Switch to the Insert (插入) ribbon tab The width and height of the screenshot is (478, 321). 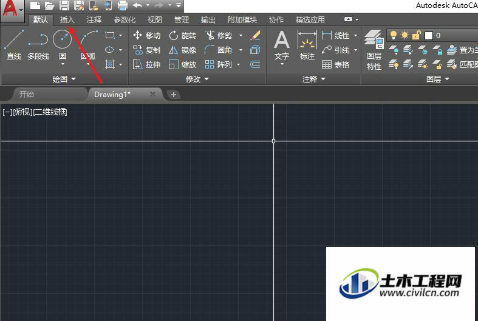[67, 20]
